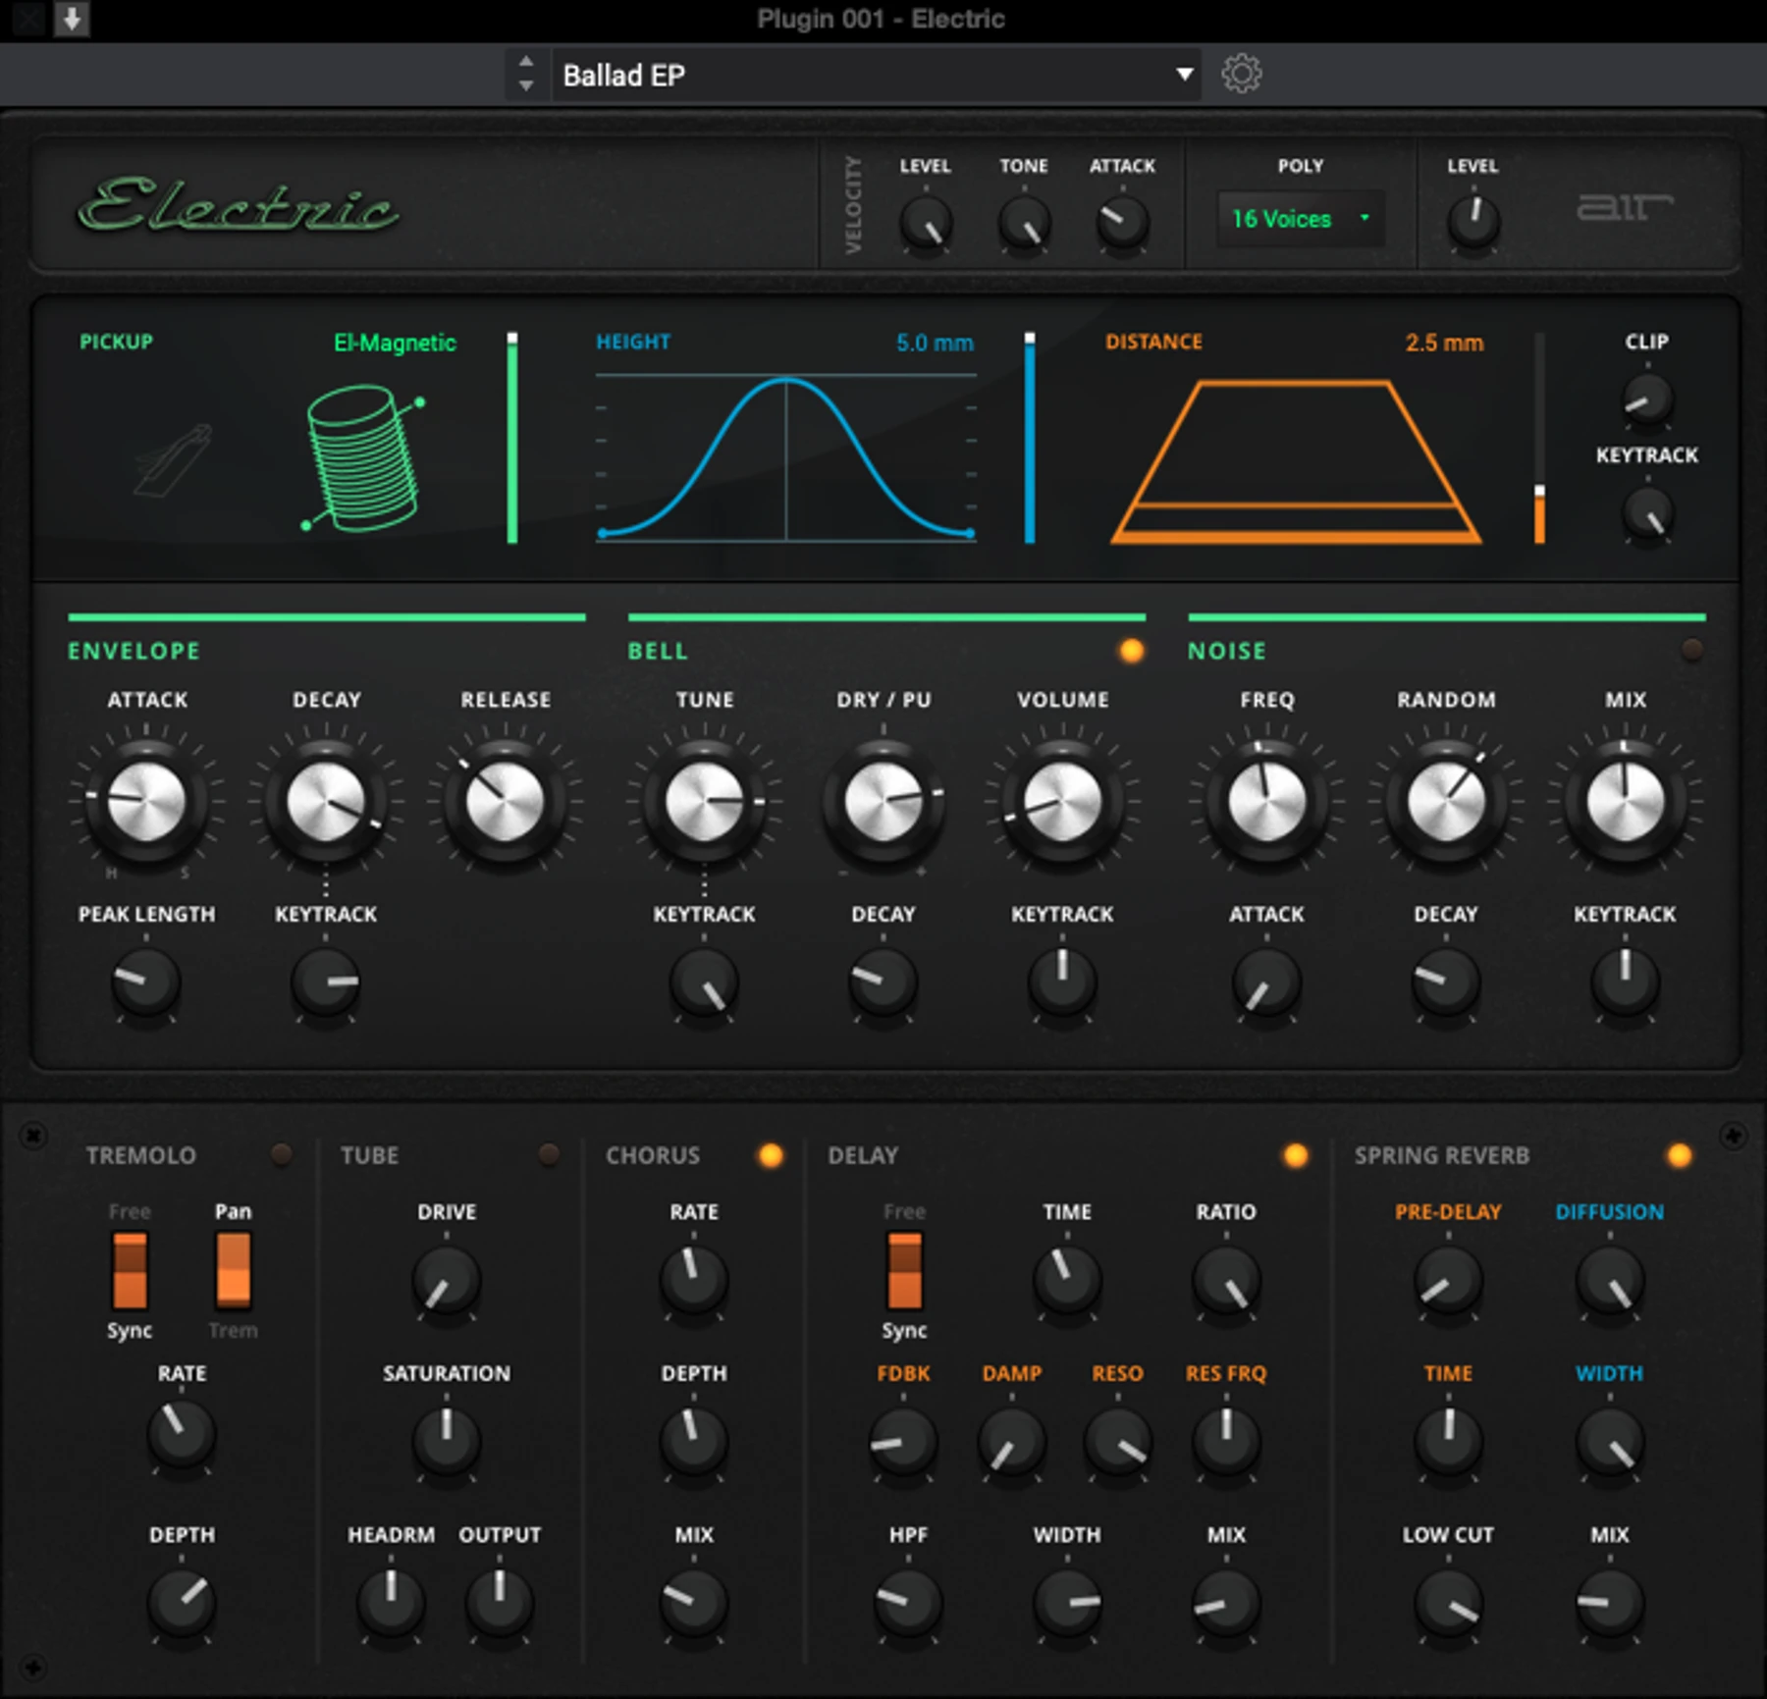Disable the Spring Reverb effect LED
Screen dimensions: 1767x1699
1680,1155
